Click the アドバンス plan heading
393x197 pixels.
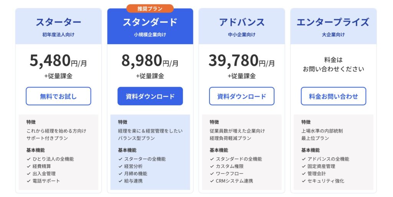[x=241, y=22]
